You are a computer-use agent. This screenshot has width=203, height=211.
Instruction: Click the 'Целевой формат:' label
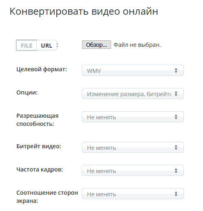[x=42, y=69]
